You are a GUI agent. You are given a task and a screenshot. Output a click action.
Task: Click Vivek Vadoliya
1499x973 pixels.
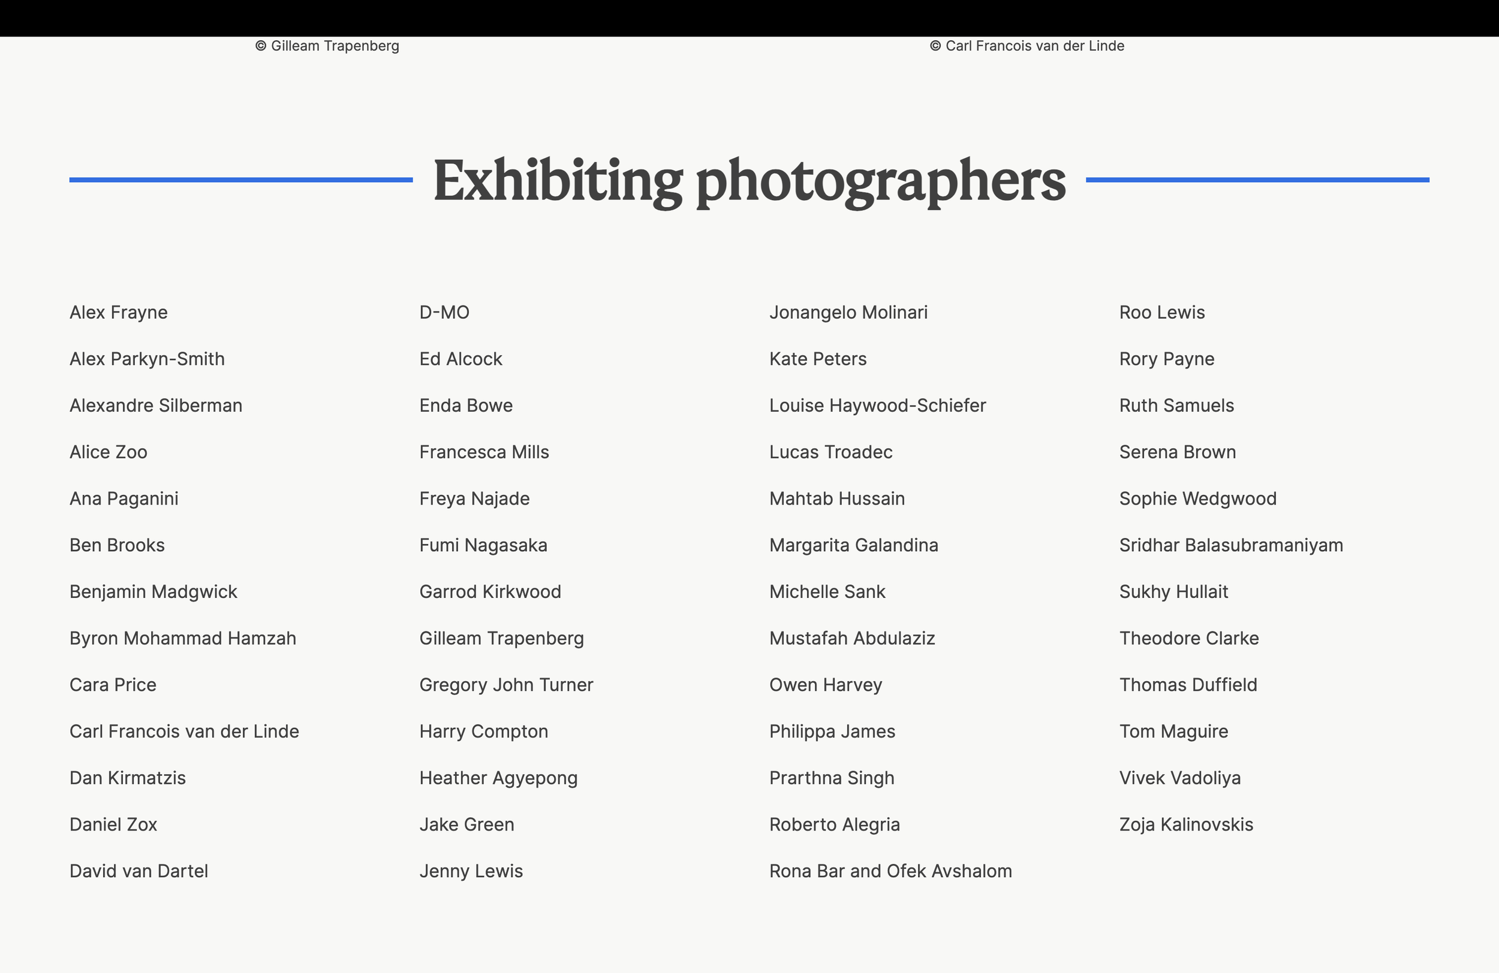(1179, 778)
